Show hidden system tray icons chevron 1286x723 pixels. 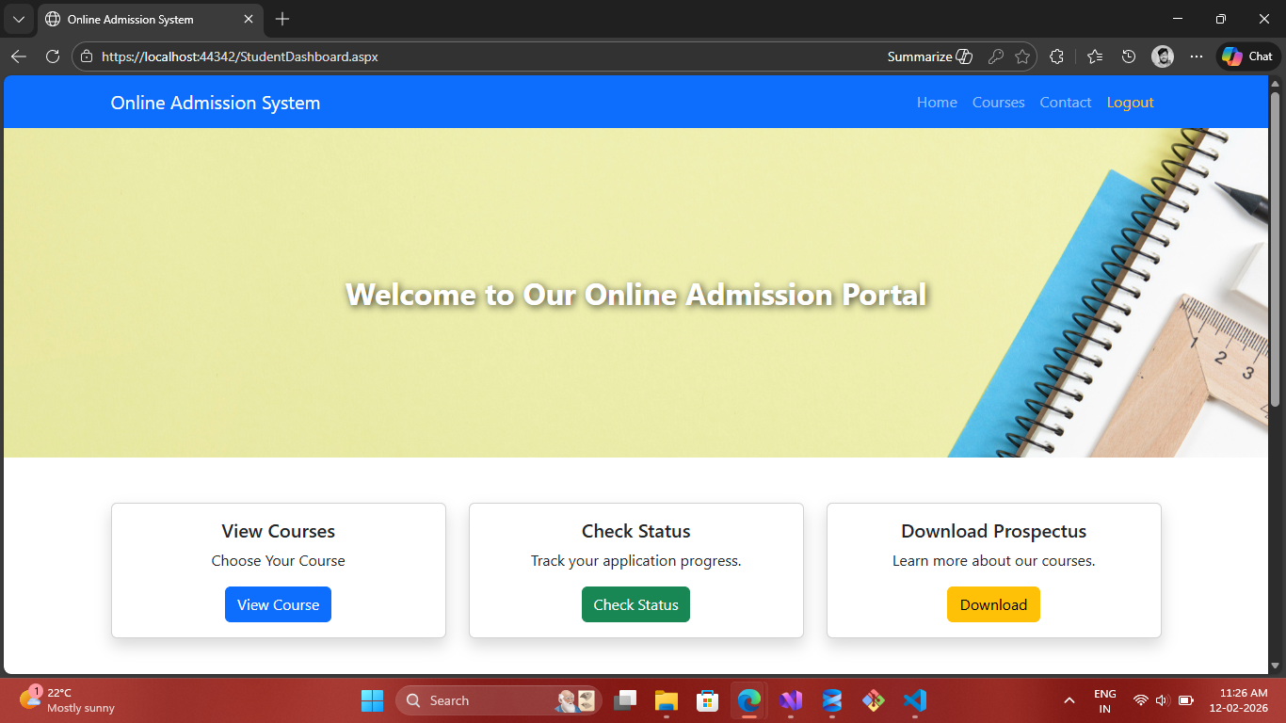coord(1069,700)
